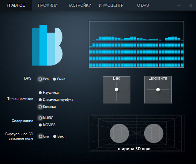Click the spectrum analyzer display
The width and height of the screenshot is (196, 164).
click(x=136, y=44)
